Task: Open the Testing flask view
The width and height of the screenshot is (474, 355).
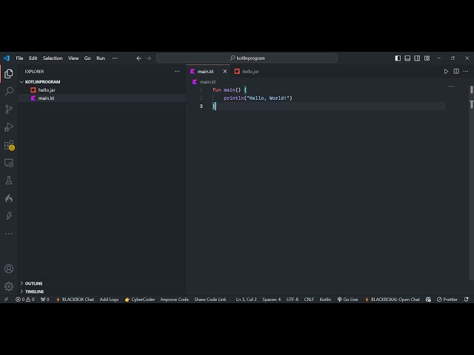Action: click(9, 180)
